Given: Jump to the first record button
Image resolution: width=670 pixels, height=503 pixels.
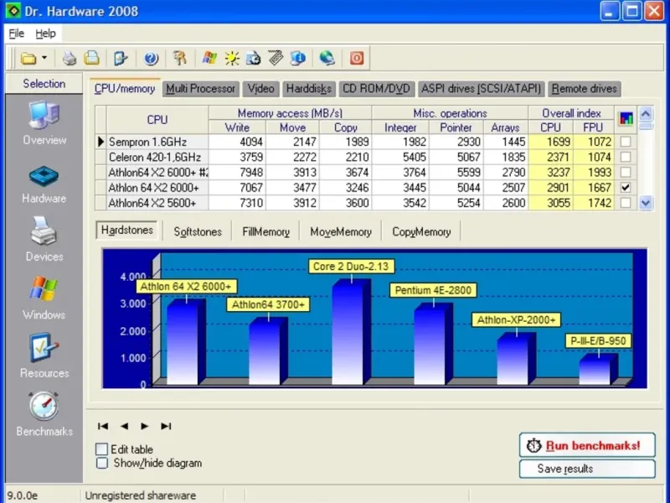Looking at the screenshot, I should 102,426.
